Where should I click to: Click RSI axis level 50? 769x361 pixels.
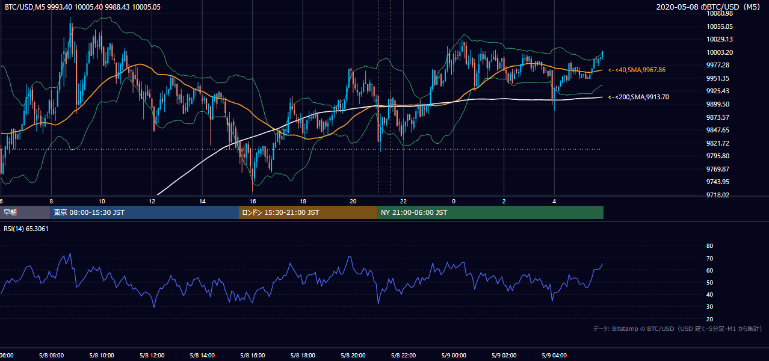709,282
